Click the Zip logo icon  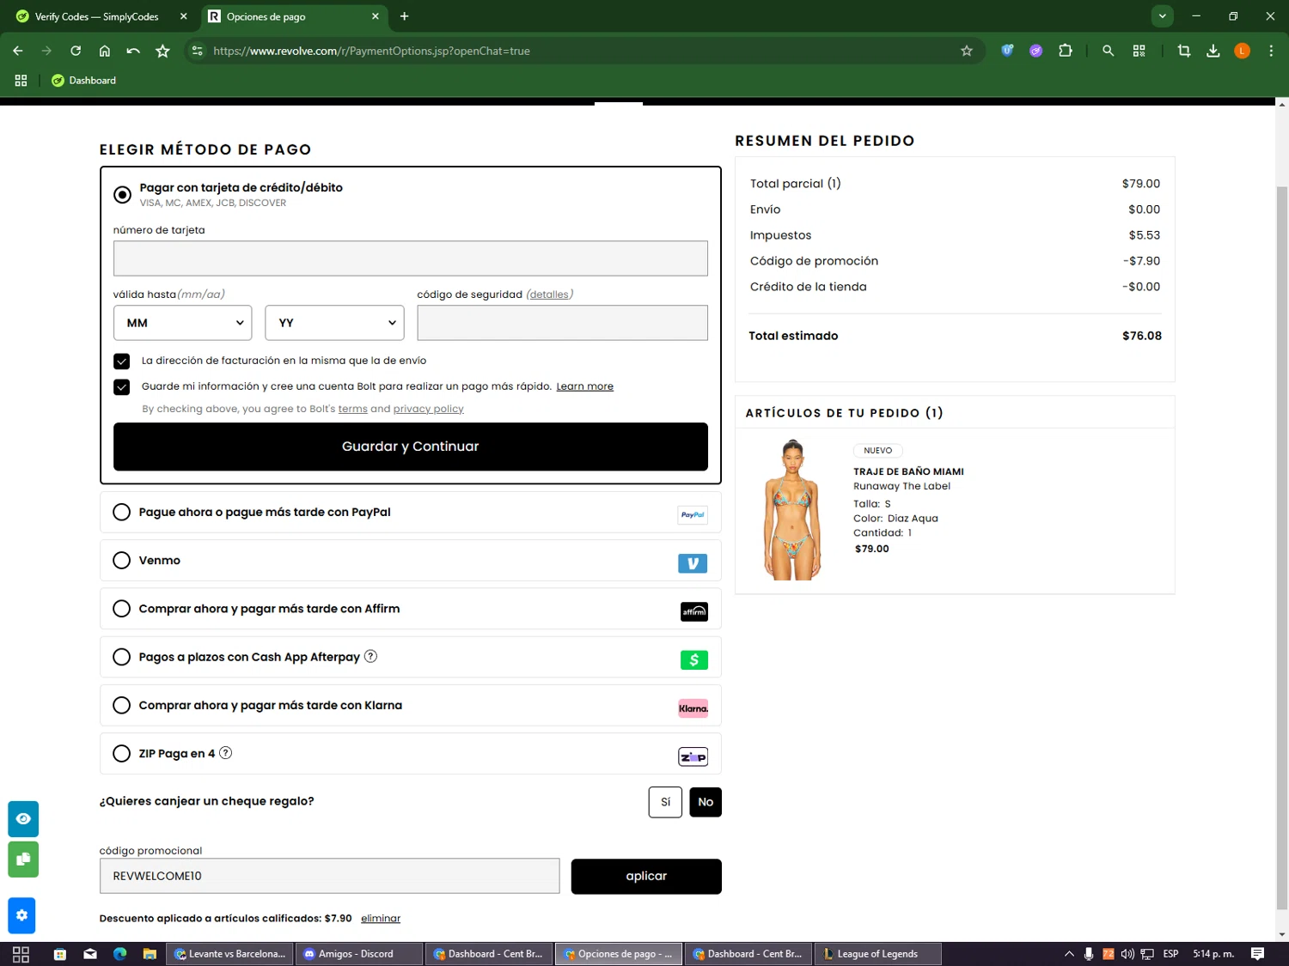pyautogui.click(x=693, y=756)
